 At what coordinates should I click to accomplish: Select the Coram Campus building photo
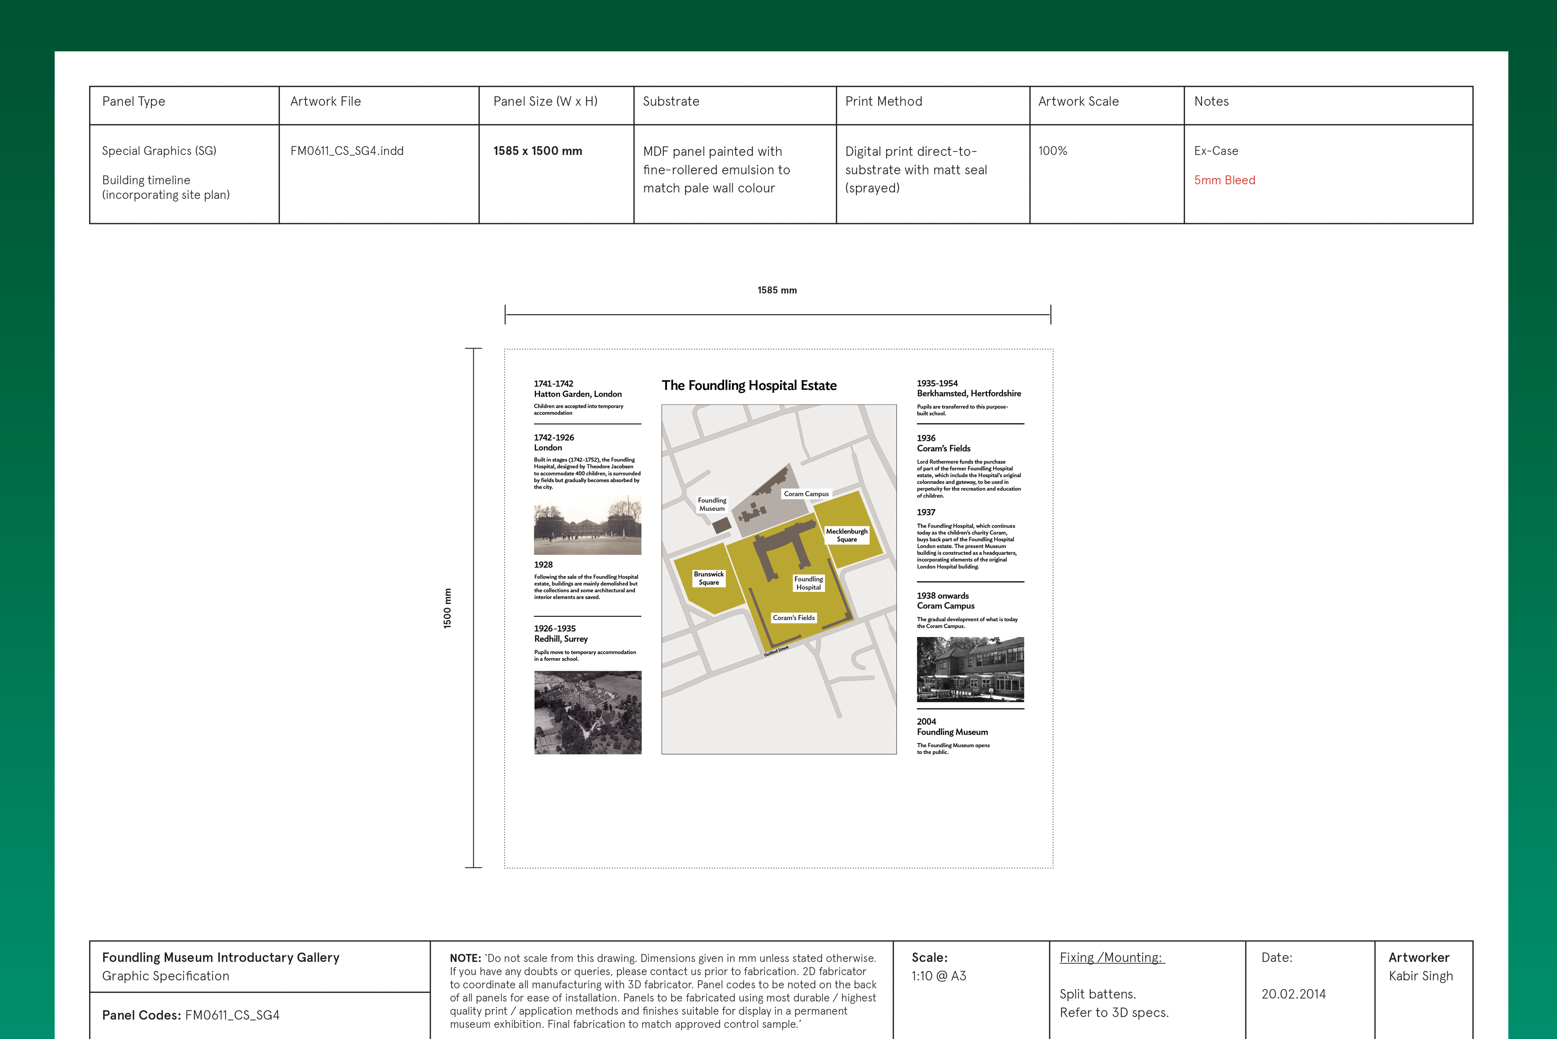tap(970, 669)
